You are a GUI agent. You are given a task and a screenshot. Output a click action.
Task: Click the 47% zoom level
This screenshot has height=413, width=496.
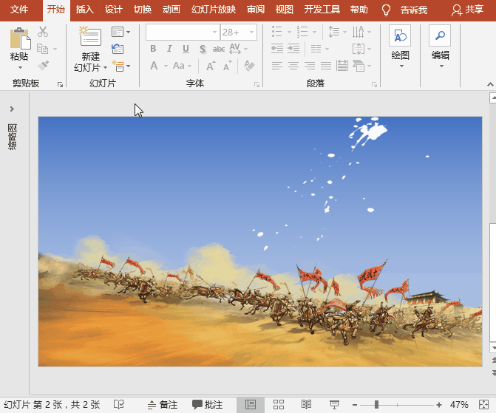coord(459,404)
